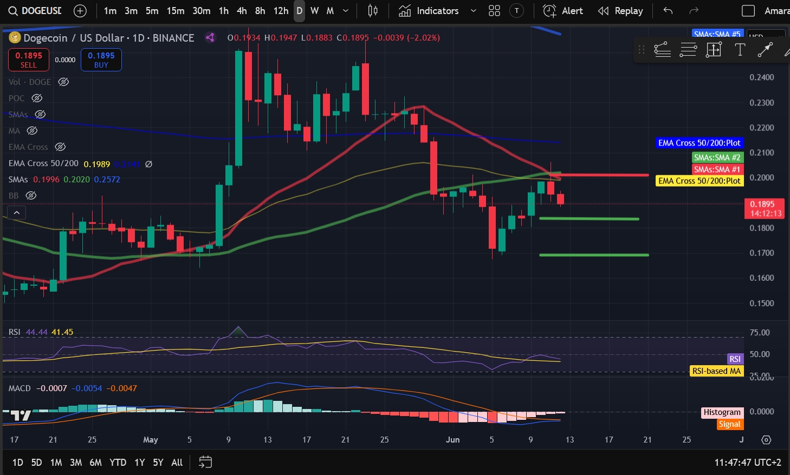Switch to monthly M timeframe
This screenshot has height=475, width=790.
(330, 11)
